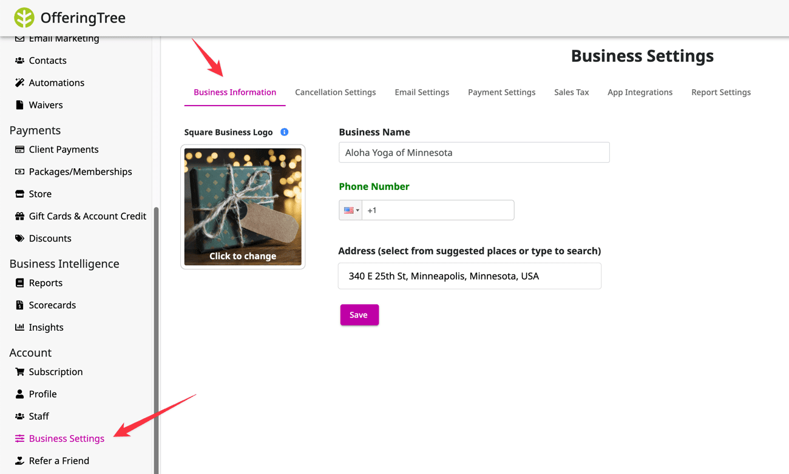Viewport: 789px width, 474px height.
Task: Open the country flag code dropdown
Action: click(x=351, y=210)
